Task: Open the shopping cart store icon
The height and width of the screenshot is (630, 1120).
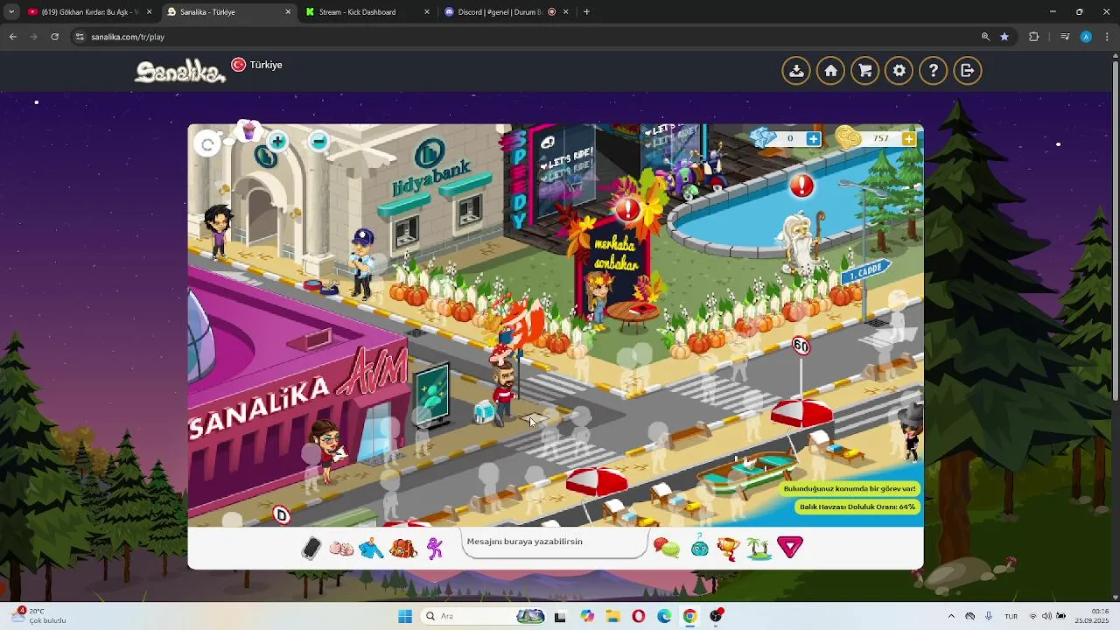Action: [x=864, y=71]
